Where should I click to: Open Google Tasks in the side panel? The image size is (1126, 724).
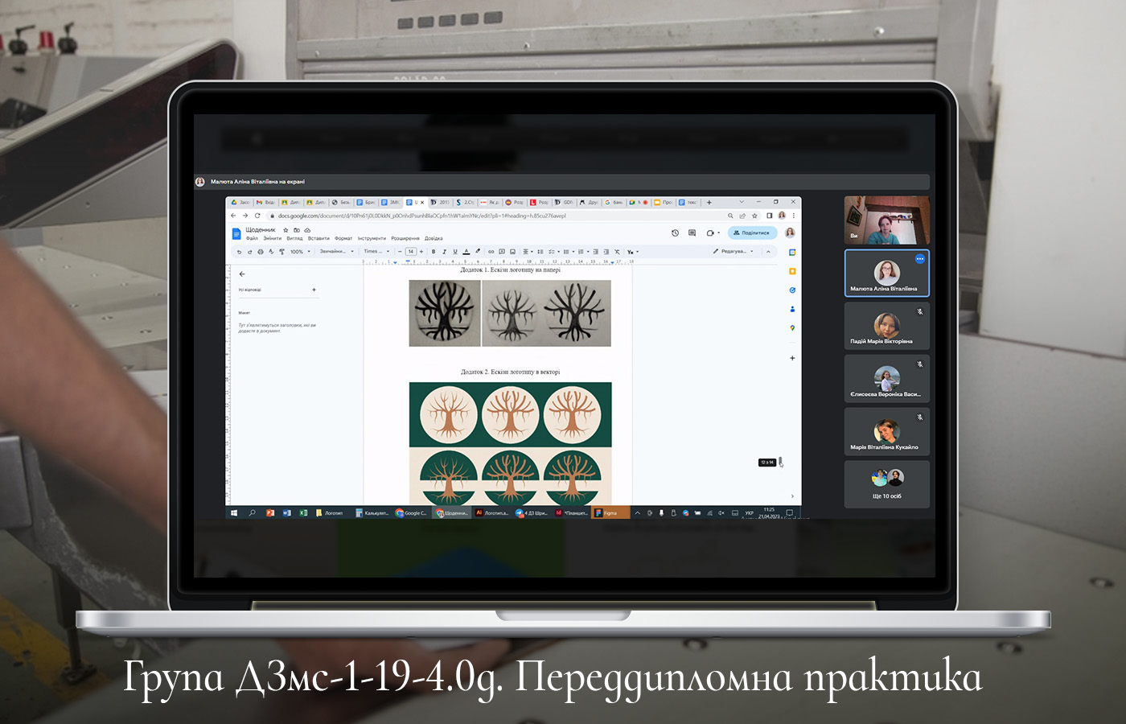(x=792, y=290)
